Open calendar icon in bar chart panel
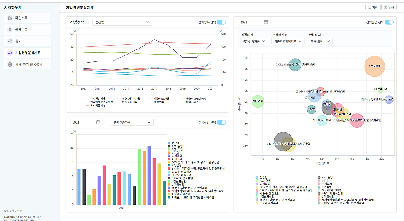The height and width of the screenshot is (221, 404). [98, 122]
